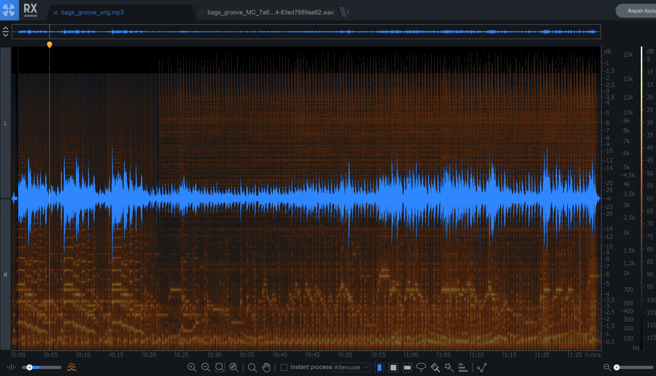Screen dimensions: 656x376
Task: Click the 1:20 mark on the timeline
Action: [x=543, y=355]
